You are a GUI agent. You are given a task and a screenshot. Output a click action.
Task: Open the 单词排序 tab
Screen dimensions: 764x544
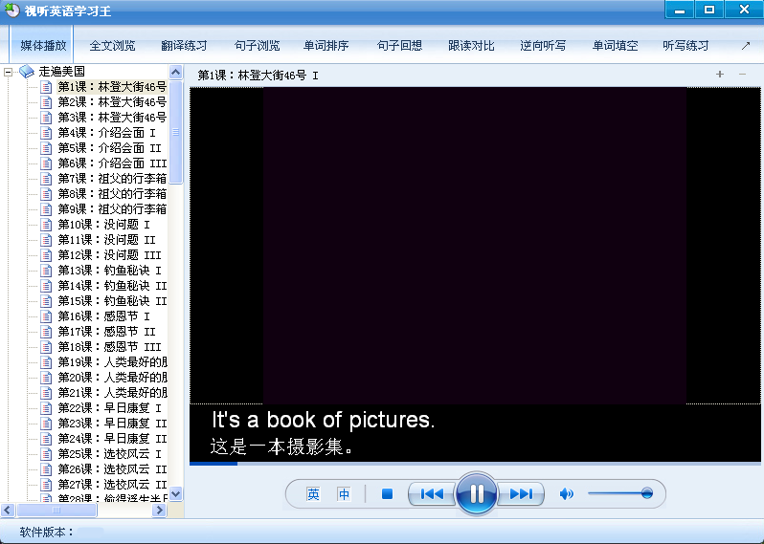pyautogui.click(x=326, y=46)
